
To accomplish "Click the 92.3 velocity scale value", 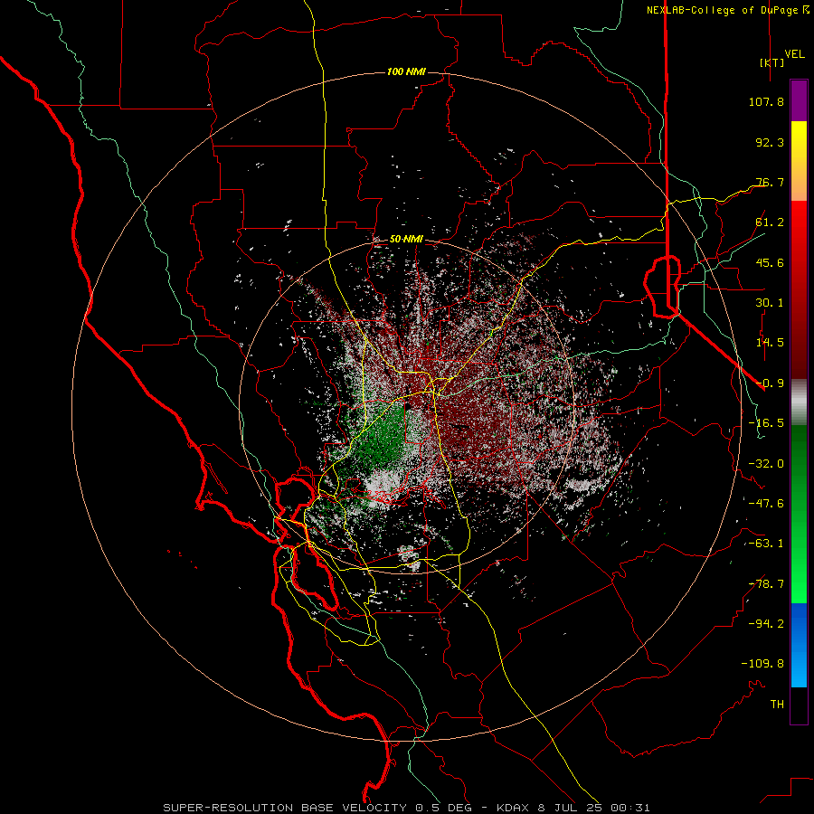I will point(770,142).
